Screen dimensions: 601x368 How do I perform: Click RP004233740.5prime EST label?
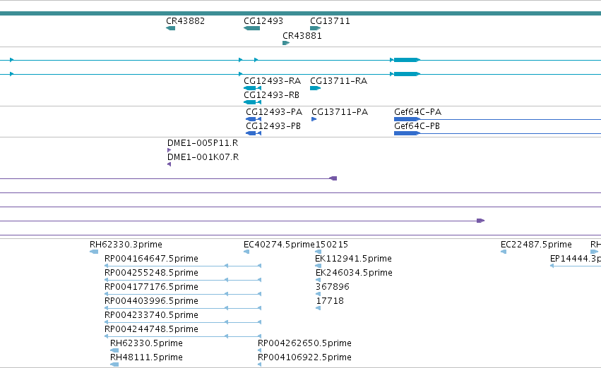(151, 315)
